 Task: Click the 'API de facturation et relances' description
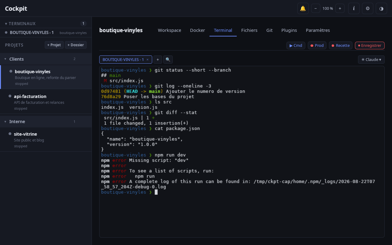tap(39, 103)
